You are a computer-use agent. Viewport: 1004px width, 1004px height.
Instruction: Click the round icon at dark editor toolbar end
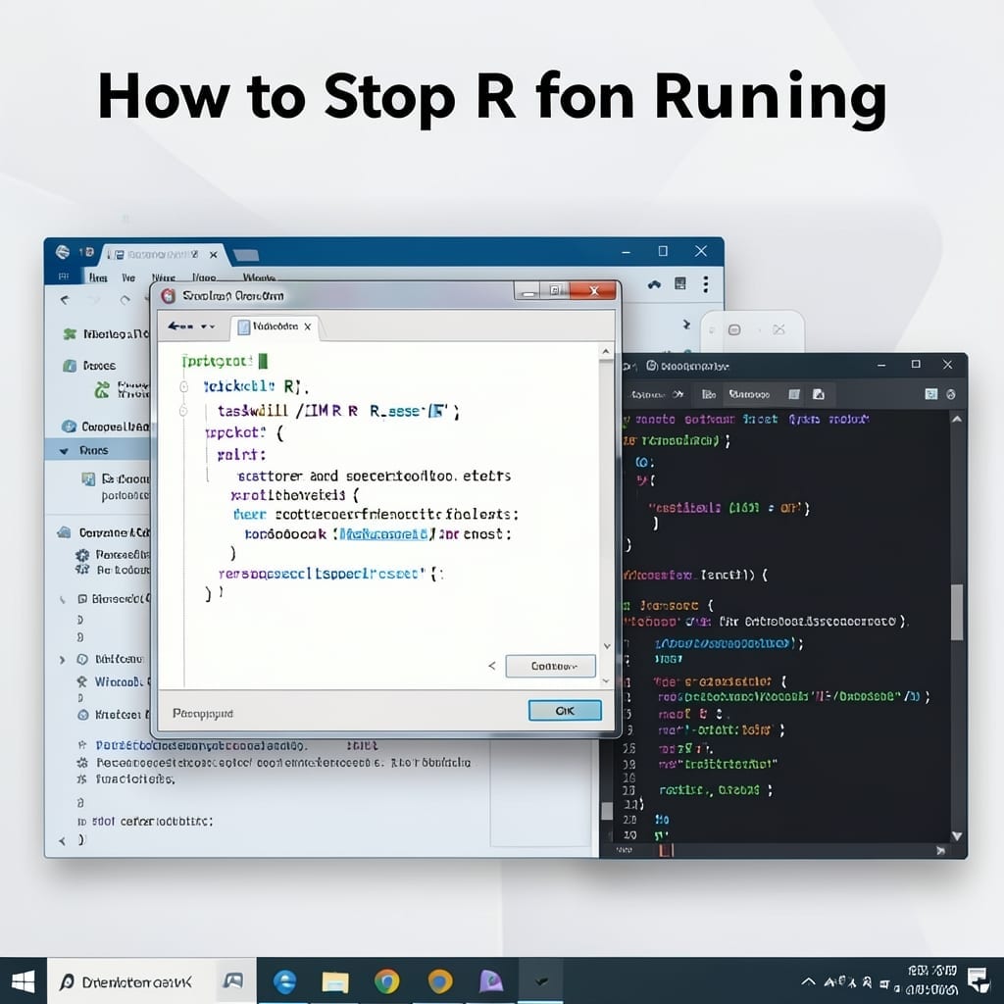tap(951, 394)
